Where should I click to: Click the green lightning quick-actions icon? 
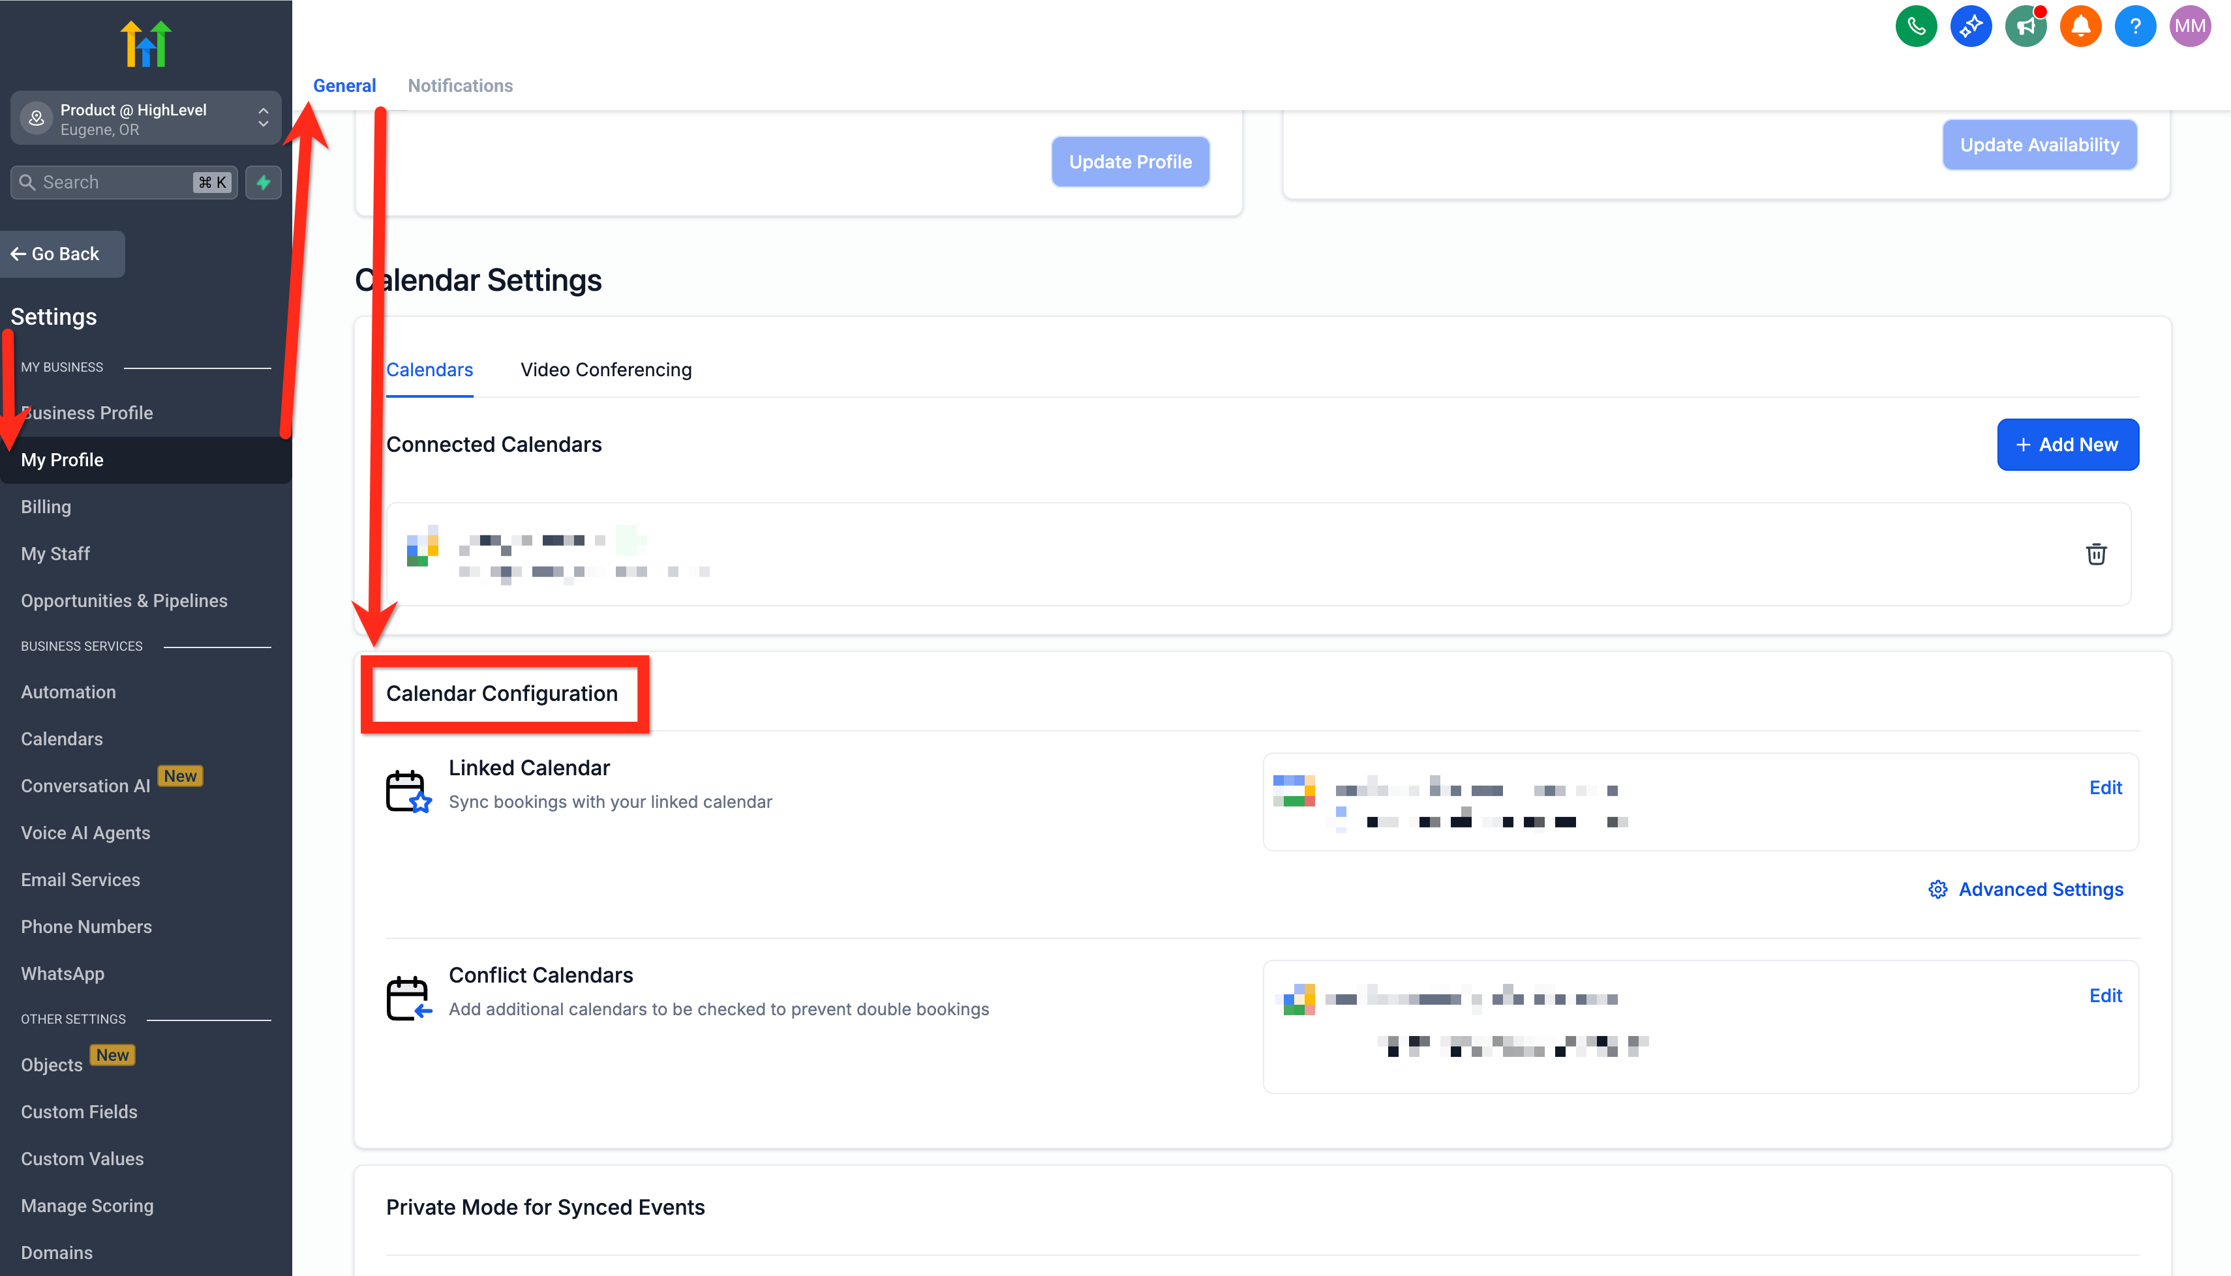pos(263,183)
